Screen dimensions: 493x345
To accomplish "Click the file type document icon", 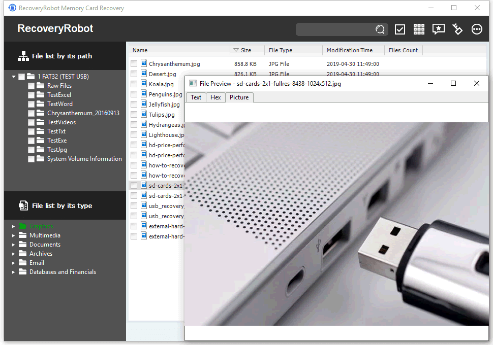I will coord(23,205).
